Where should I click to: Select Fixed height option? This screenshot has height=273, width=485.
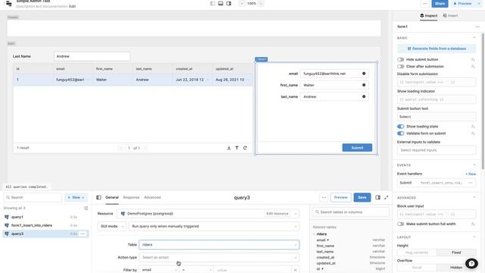(x=456, y=253)
